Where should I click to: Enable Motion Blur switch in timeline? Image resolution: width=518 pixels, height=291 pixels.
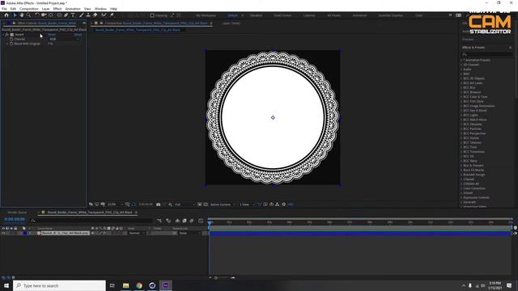click(x=192, y=221)
